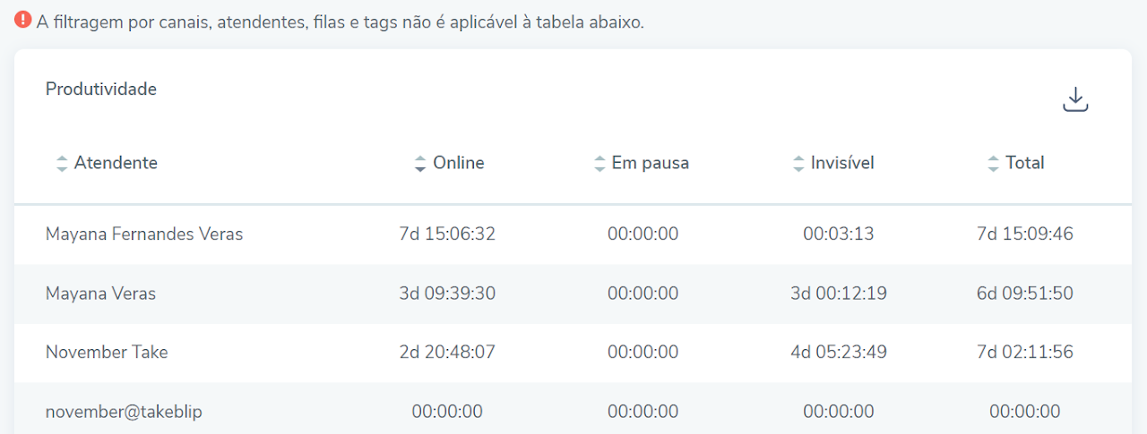Select the Mayana Fernandes Veras row
This screenshot has height=434, width=1147.
(573, 234)
